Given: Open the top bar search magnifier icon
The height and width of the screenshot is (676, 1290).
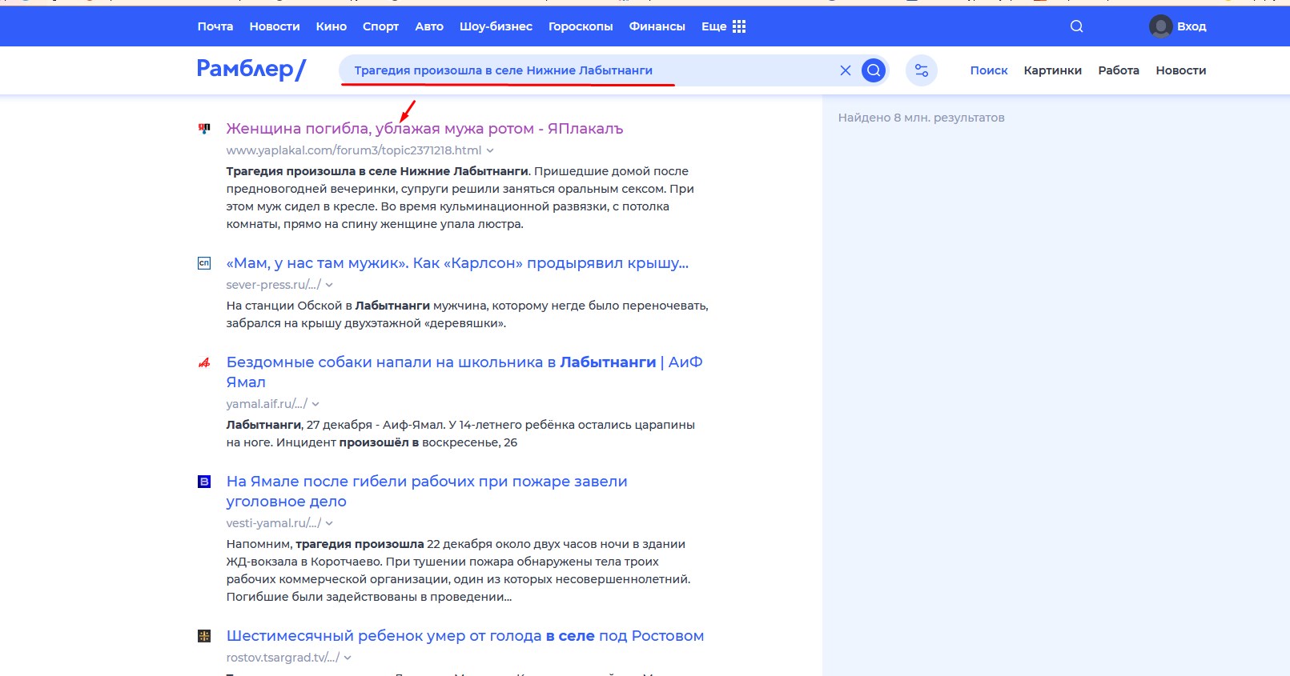Looking at the screenshot, I should (1076, 26).
